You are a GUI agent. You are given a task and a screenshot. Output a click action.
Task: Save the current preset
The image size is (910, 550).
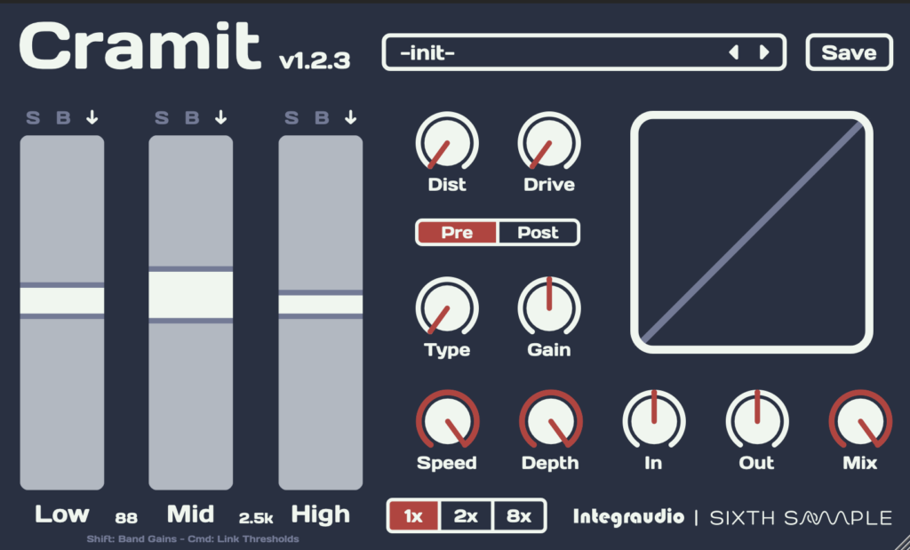coord(849,52)
